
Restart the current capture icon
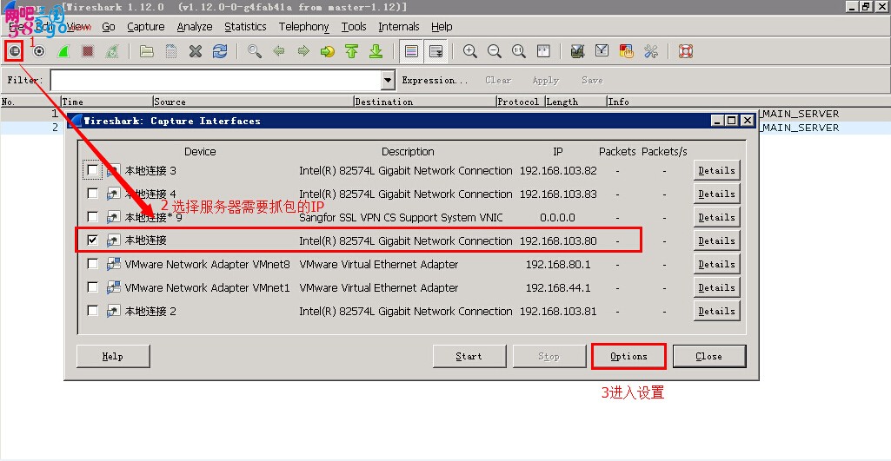(x=112, y=52)
